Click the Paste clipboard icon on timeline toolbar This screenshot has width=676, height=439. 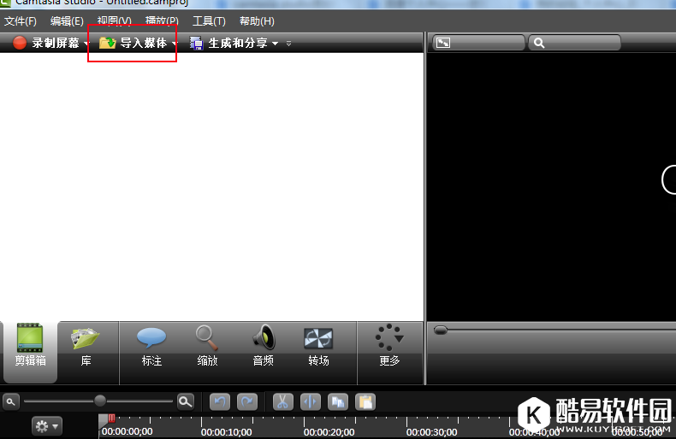point(365,401)
